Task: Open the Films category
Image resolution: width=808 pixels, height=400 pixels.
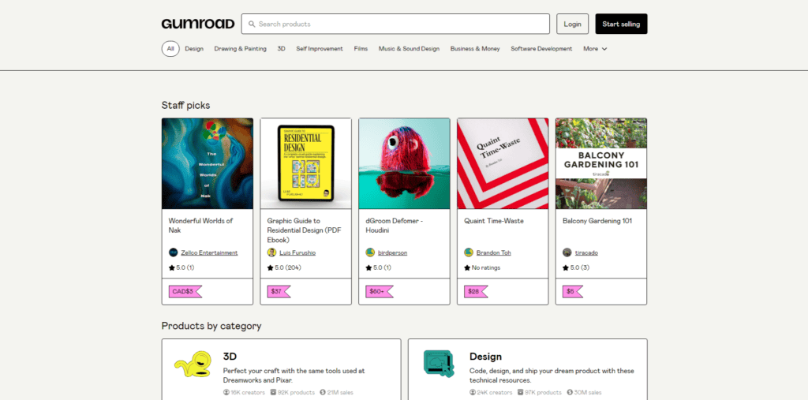Action: 361,49
